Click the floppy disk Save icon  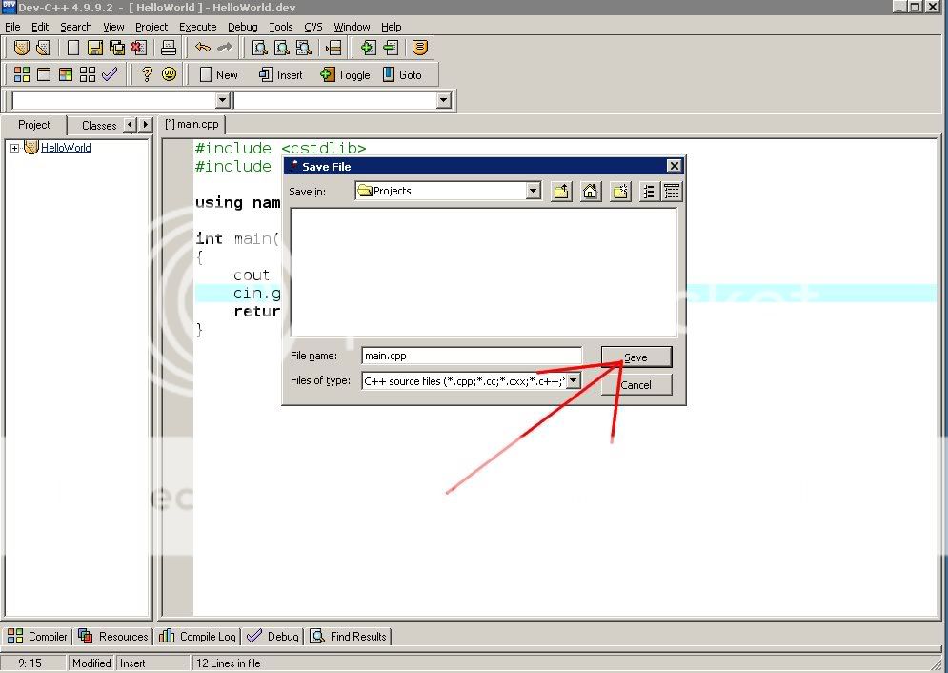[95, 47]
